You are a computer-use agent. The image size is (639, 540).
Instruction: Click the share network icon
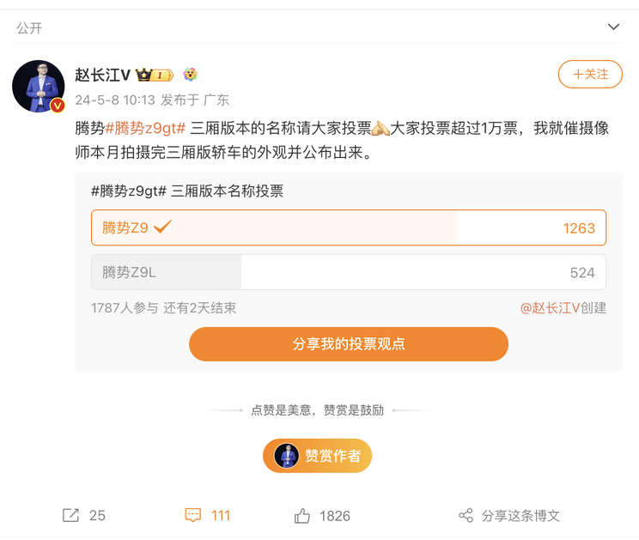pos(466,515)
